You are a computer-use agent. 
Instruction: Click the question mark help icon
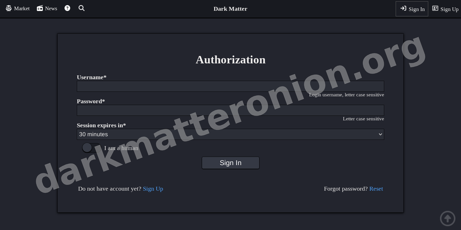tap(67, 8)
